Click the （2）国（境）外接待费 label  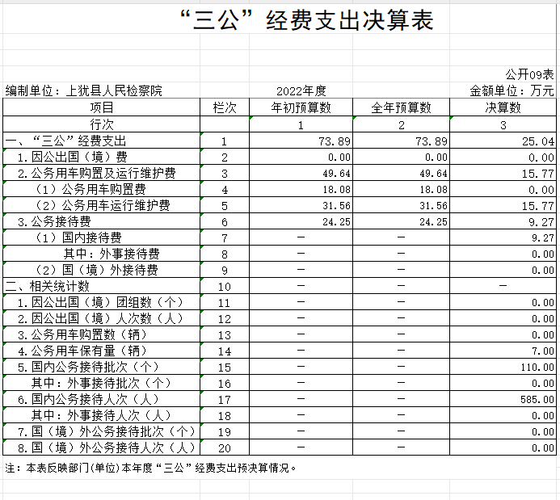pos(95,270)
